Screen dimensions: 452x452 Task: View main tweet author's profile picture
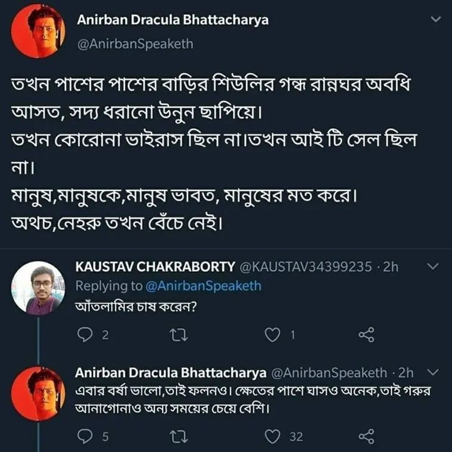pos(38,31)
